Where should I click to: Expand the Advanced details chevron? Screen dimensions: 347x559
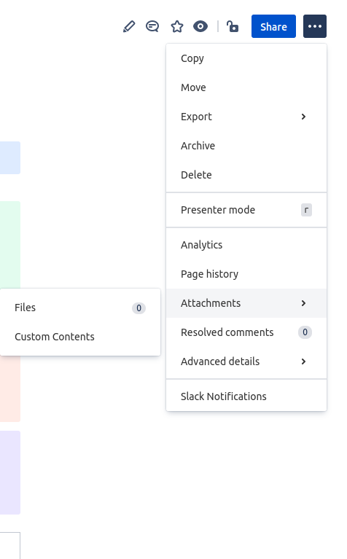pos(303,361)
